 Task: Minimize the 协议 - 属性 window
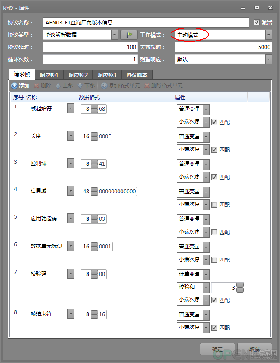243,8
